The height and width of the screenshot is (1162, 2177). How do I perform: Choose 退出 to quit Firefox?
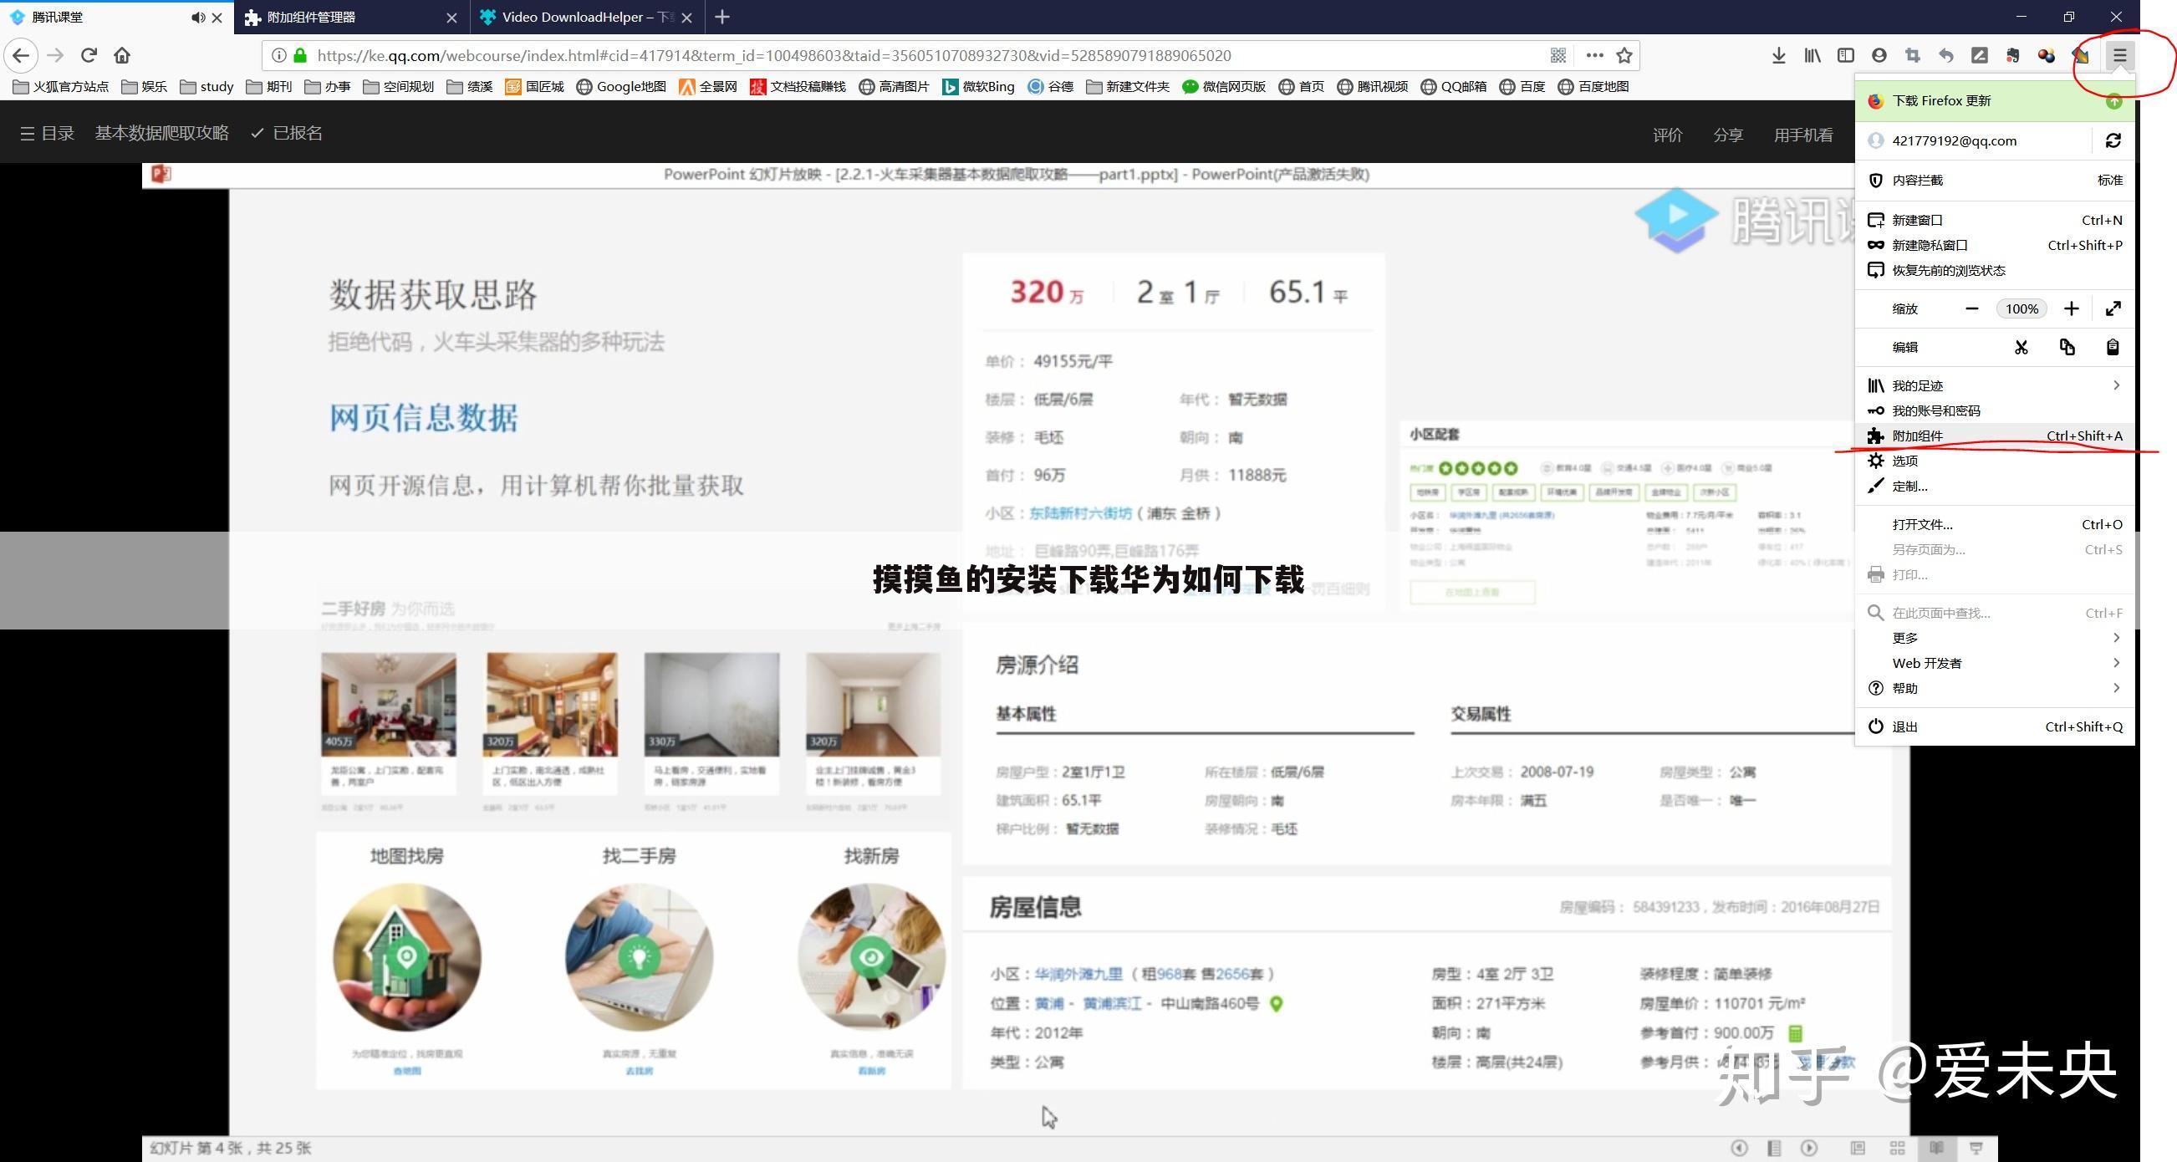(x=1995, y=727)
